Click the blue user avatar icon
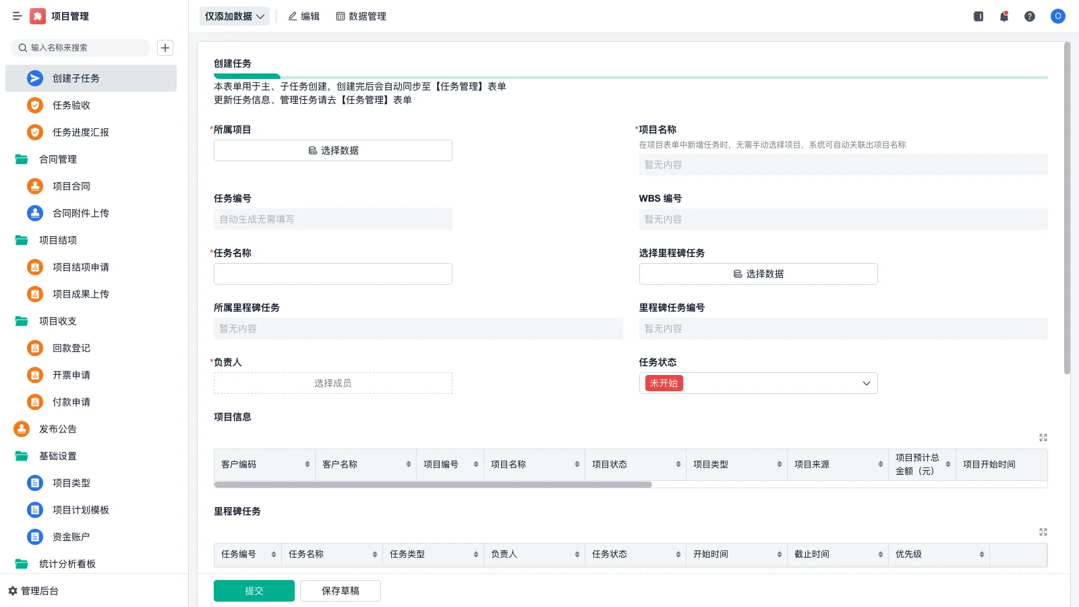Viewport: 1079px width, 607px height. click(1057, 16)
